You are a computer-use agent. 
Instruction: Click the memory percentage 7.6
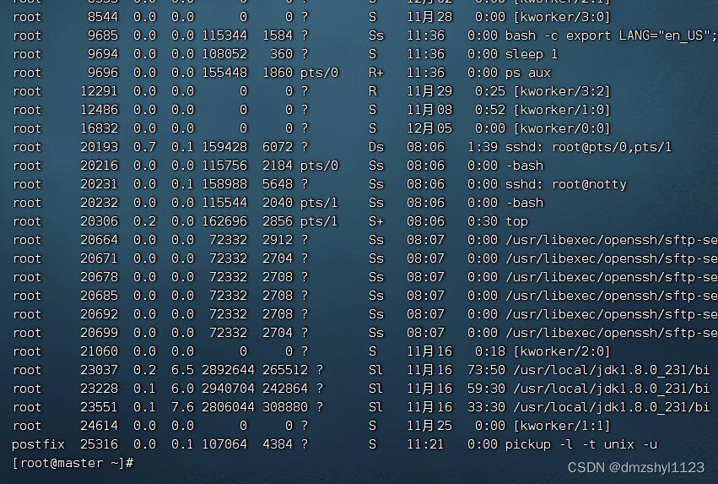pyautogui.click(x=183, y=407)
